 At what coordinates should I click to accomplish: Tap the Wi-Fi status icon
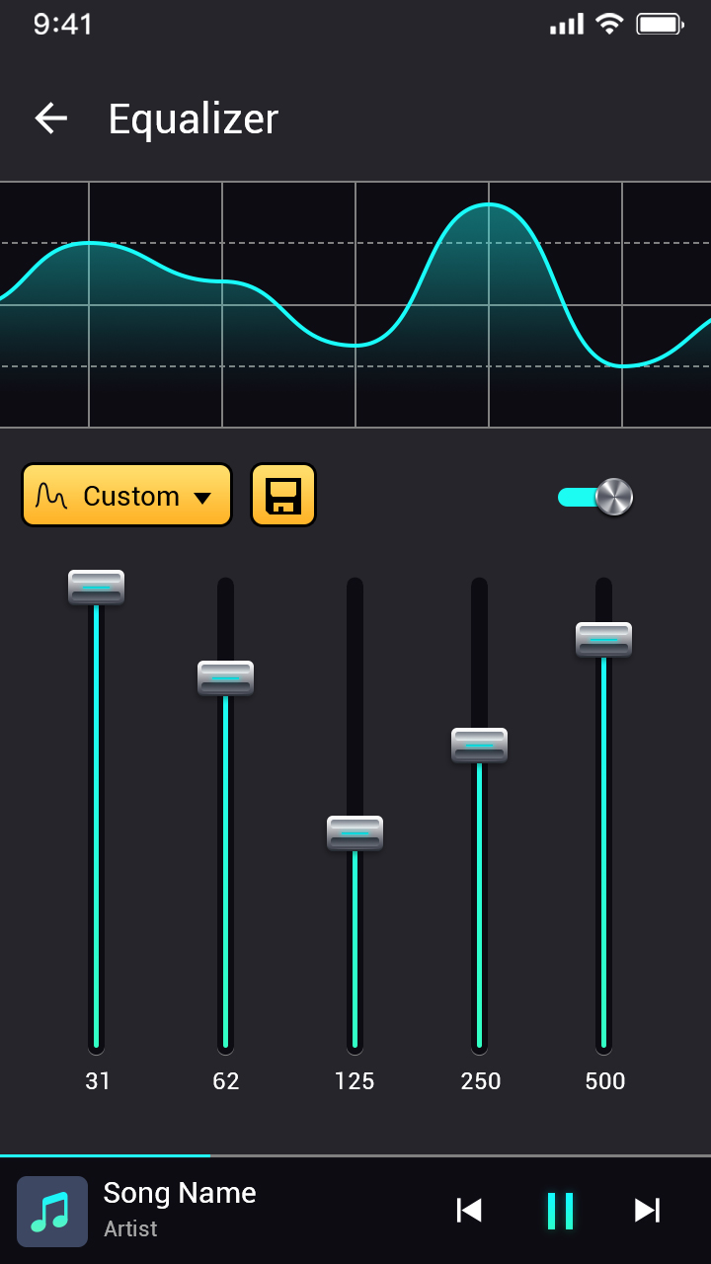point(609,25)
